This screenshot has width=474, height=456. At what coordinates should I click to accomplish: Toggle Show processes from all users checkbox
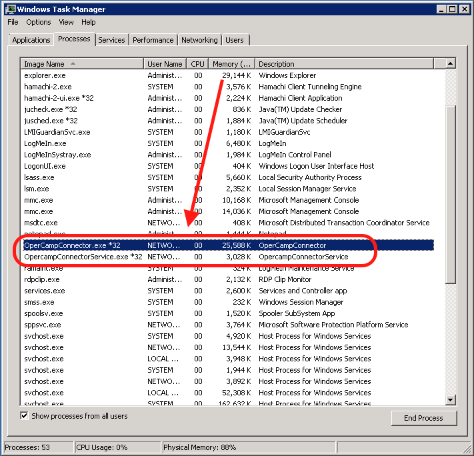point(25,416)
